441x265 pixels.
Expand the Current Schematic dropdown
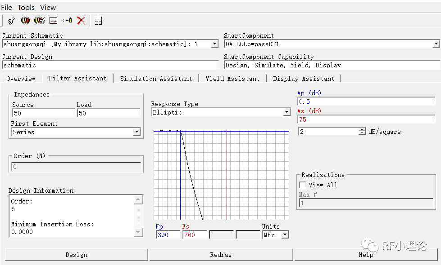tap(215, 44)
